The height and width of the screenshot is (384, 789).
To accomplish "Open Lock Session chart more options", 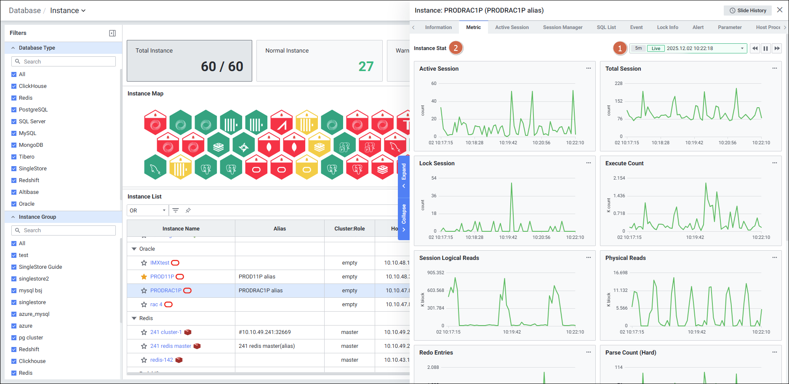I will pyautogui.click(x=588, y=163).
